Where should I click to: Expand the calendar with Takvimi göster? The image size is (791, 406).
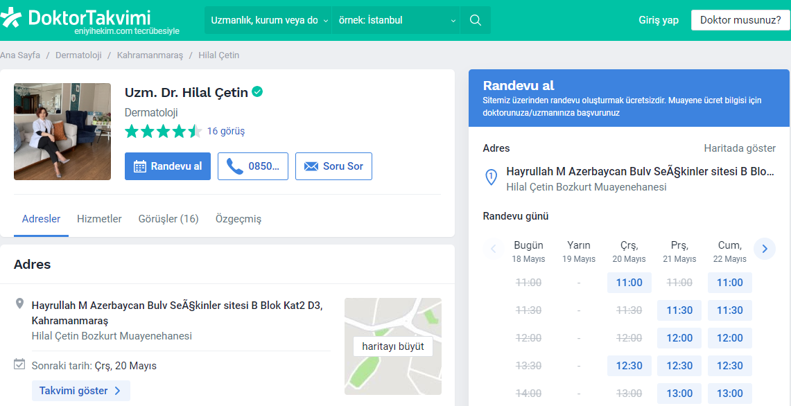click(80, 391)
